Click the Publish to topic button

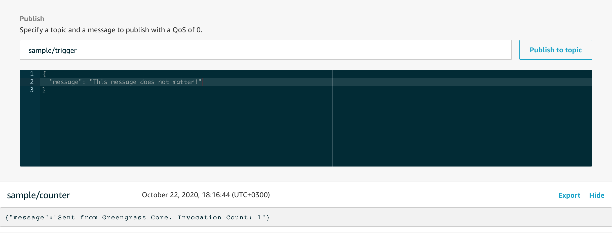click(x=556, y=50)
